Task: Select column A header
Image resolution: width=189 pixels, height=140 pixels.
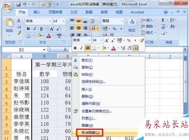Action: pos(22,57)
